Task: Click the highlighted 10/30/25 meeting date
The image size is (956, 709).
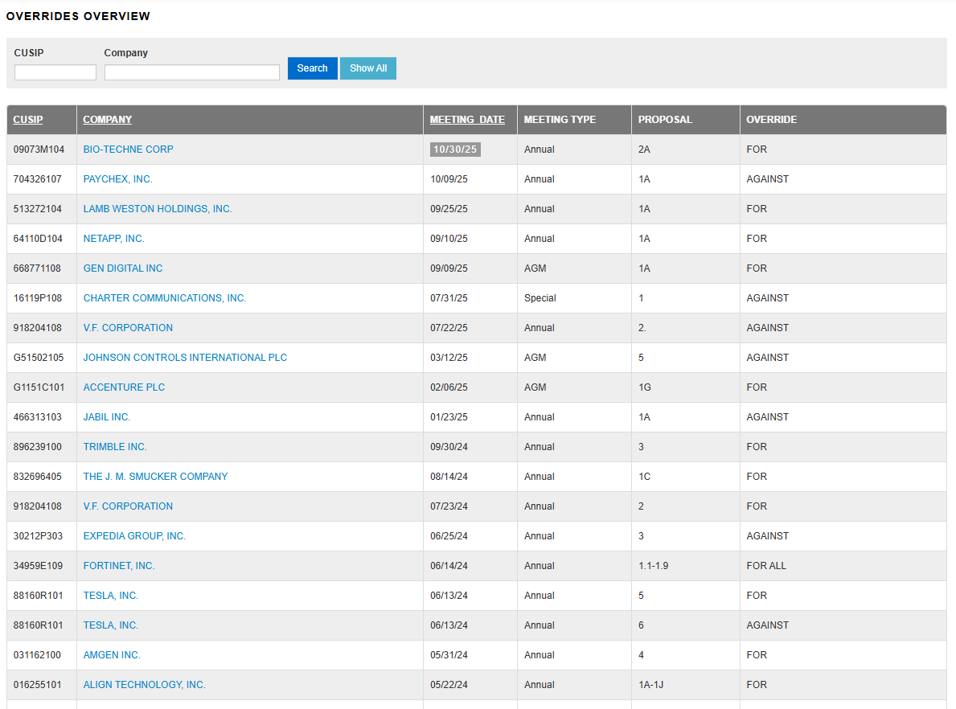Action: tap(455, 149)
